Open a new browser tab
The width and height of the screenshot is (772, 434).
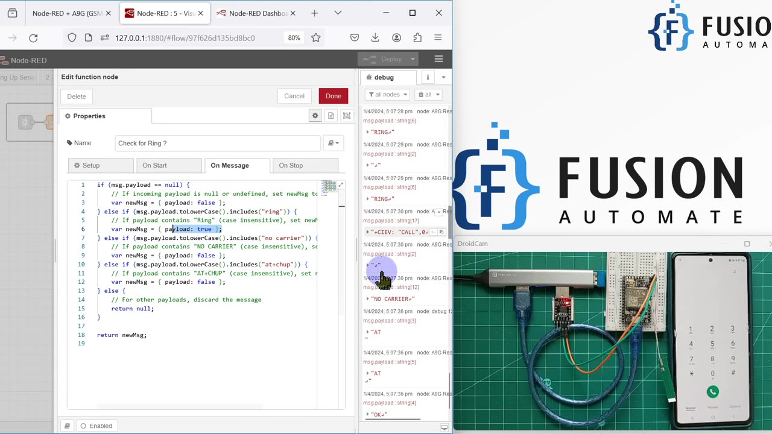(314, 13)
